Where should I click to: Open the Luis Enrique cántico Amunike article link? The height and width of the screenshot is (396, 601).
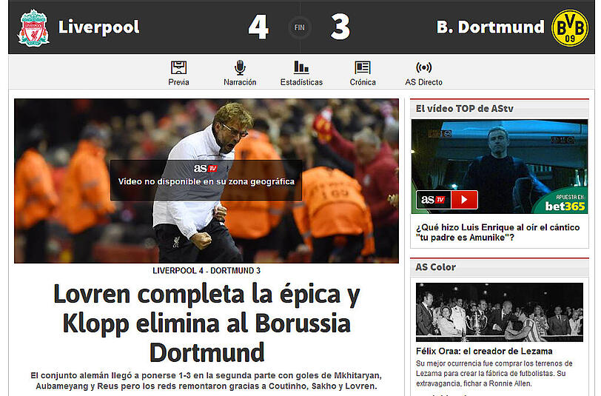pyautogui.click(x=498, y=232)
